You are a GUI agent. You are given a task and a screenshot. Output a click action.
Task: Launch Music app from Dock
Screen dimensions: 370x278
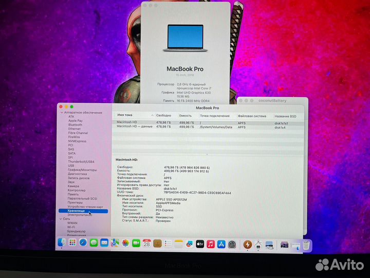211,244
